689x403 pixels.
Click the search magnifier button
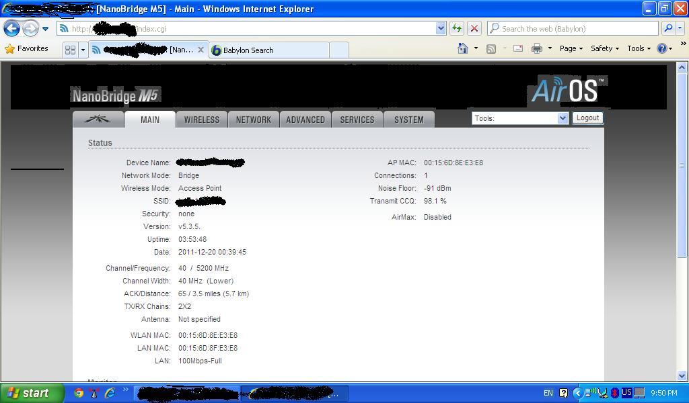pyautogui.click(x=667, y=28)
